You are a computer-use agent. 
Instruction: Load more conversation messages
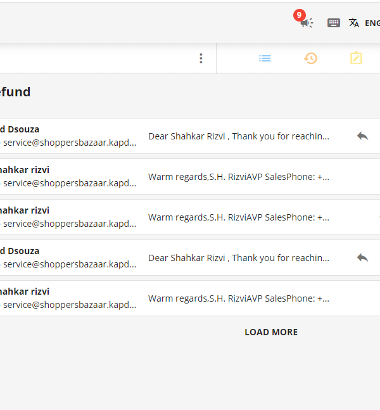point(271,332)
